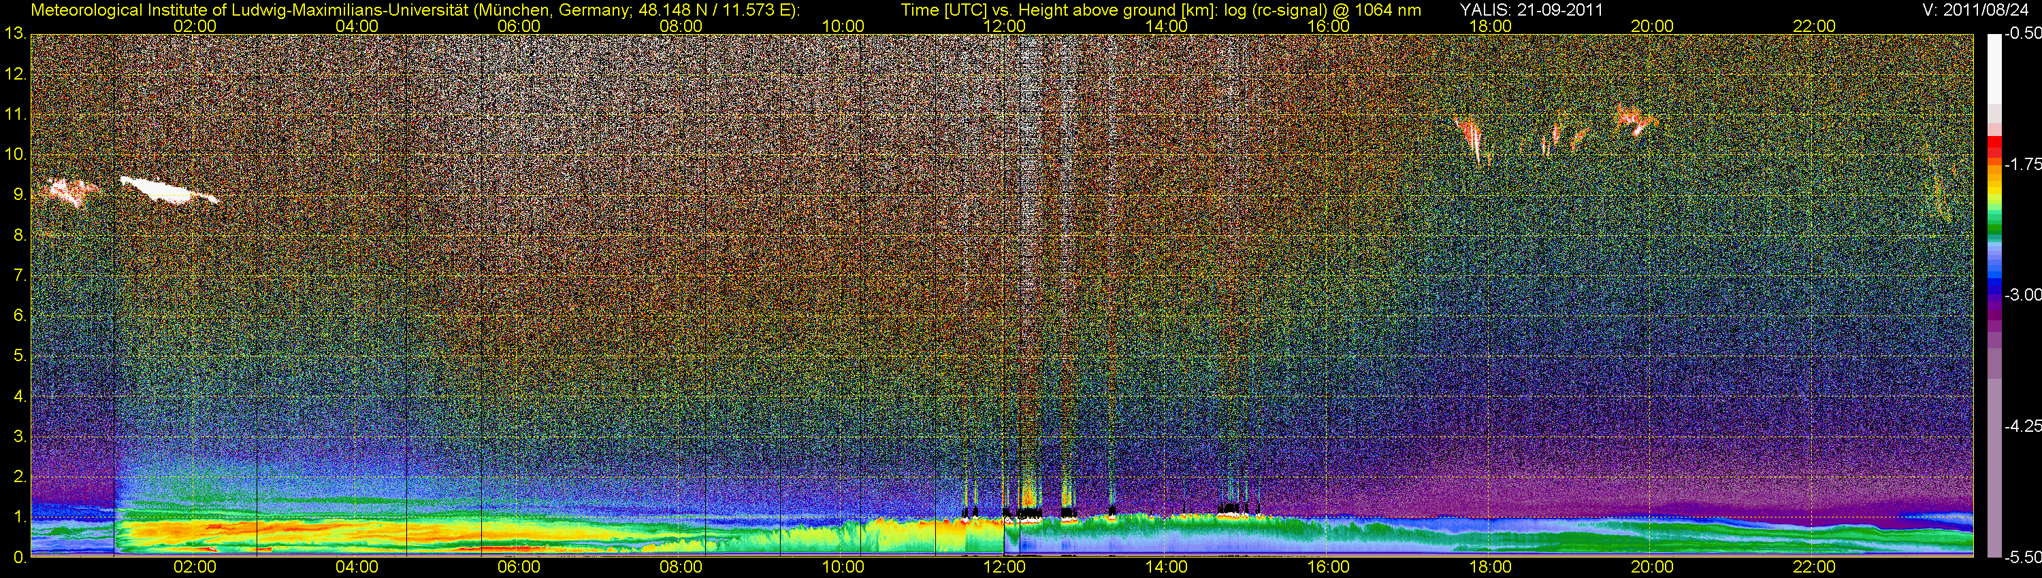2042x578 pixels.
Task: Click the '10:00' label on the top time axis
Action: tap(843, 26)
